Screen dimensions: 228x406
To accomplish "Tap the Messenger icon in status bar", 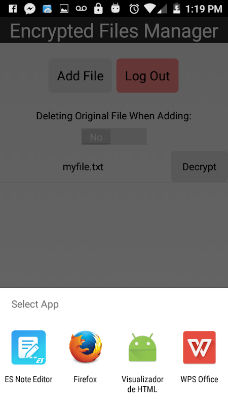I will point(30,9).
